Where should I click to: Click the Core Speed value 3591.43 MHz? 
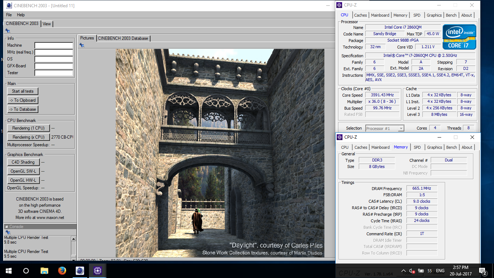[382, 95]
